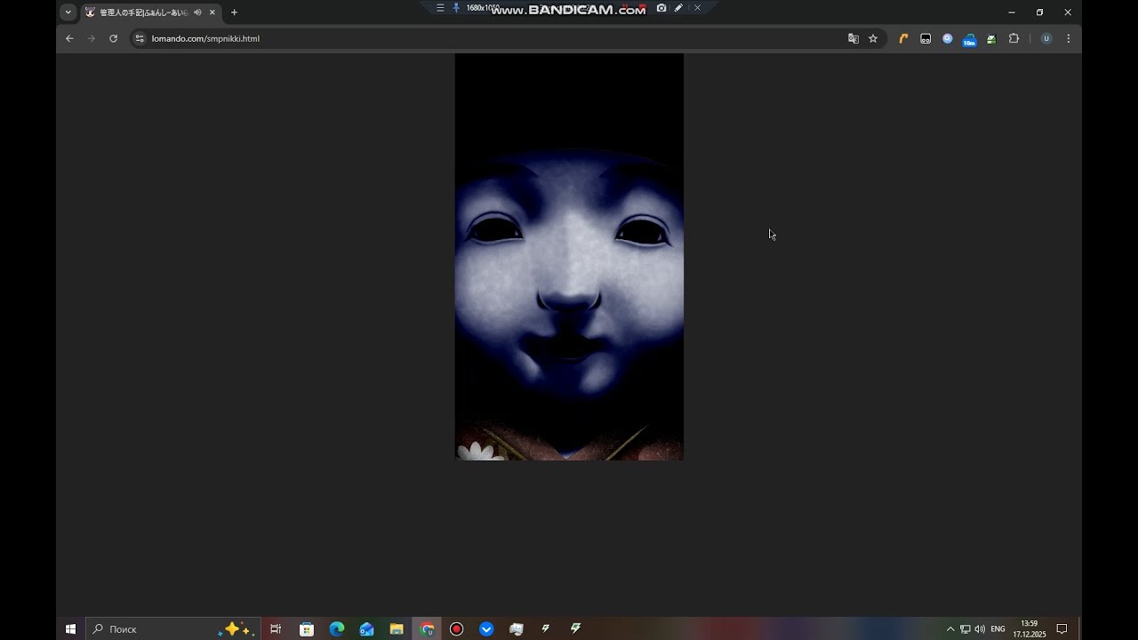Switch input language via ENG indicator
1138x640 pixels.
coord(998,629)
